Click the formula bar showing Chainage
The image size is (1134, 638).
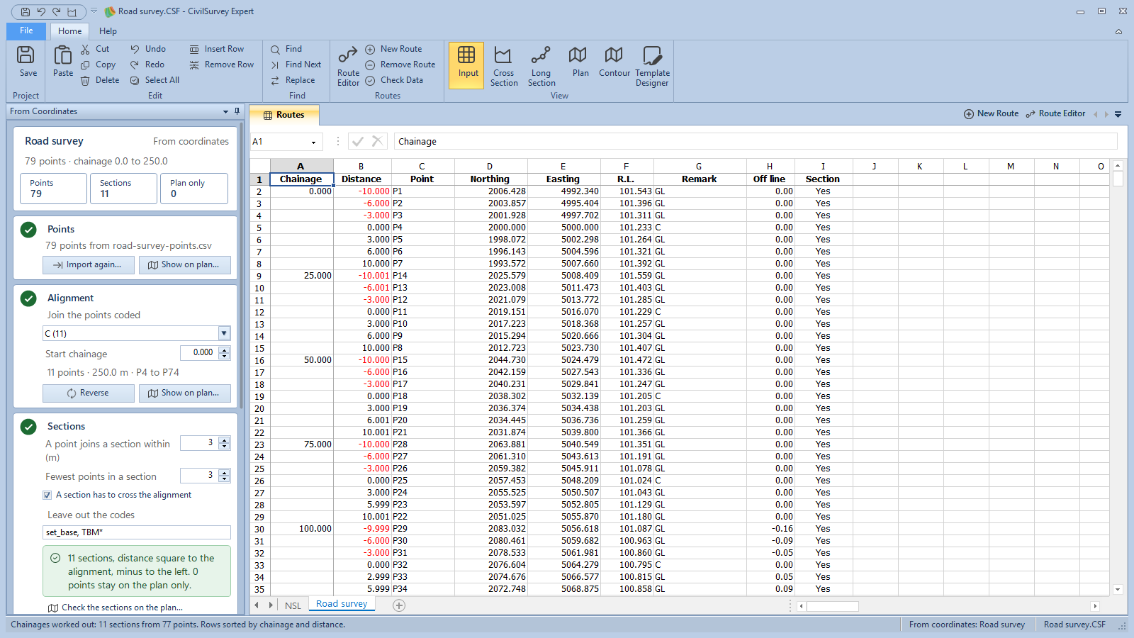756,142
